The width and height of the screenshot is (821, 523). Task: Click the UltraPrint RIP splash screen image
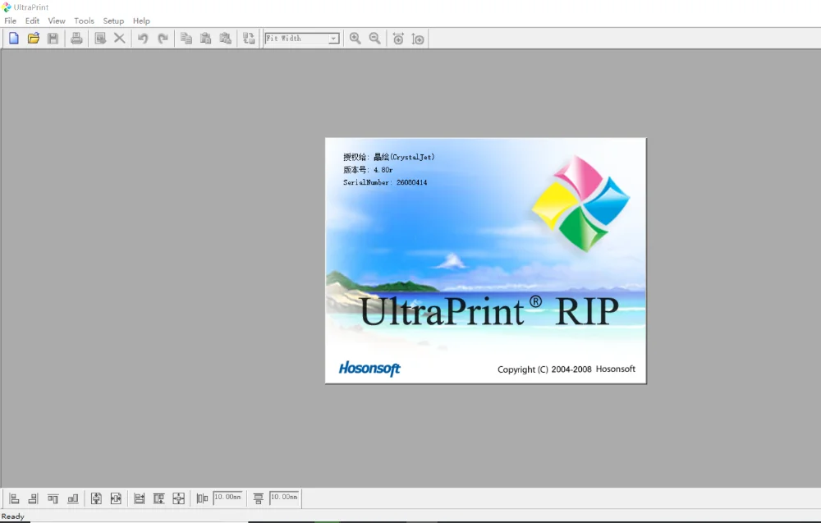(486, 261)
